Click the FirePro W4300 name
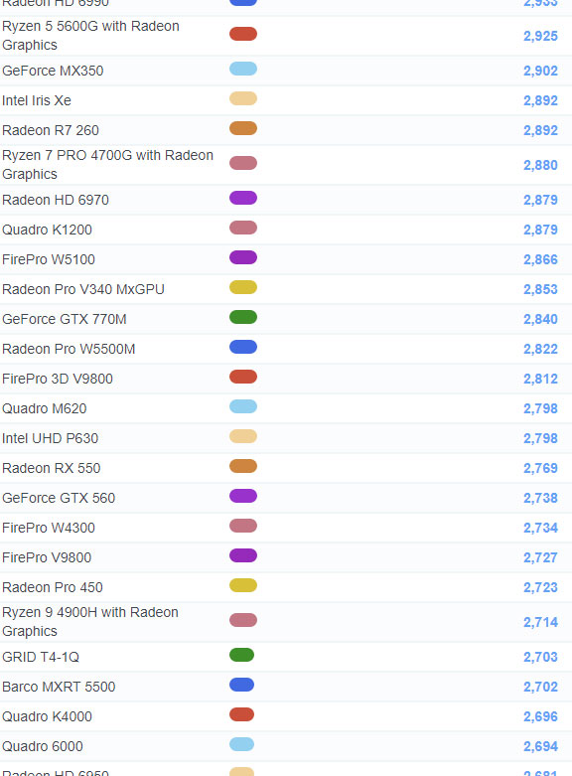572x776 pixels. (49, 528)
